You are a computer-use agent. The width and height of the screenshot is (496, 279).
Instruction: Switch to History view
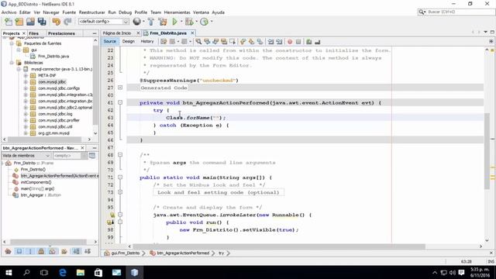pyautogui.click(x=147, y=41)
